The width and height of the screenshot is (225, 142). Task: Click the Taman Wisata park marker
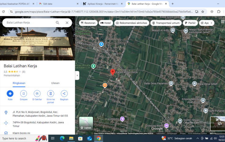click(x=93, y=66)
